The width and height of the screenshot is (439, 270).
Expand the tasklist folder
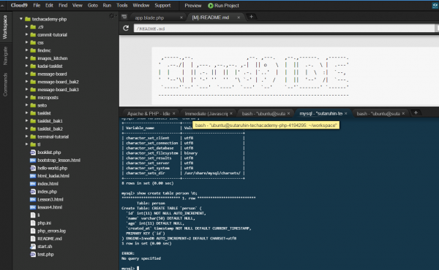pos(26,113)
